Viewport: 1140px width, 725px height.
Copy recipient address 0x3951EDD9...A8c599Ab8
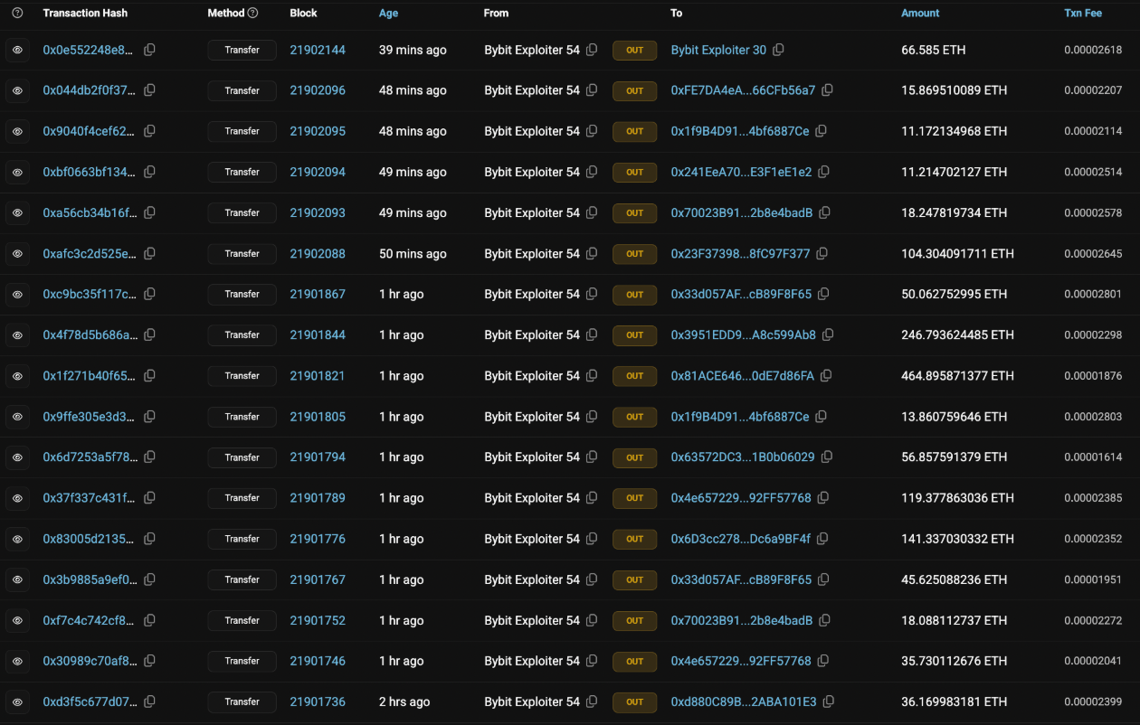(828, 334)
